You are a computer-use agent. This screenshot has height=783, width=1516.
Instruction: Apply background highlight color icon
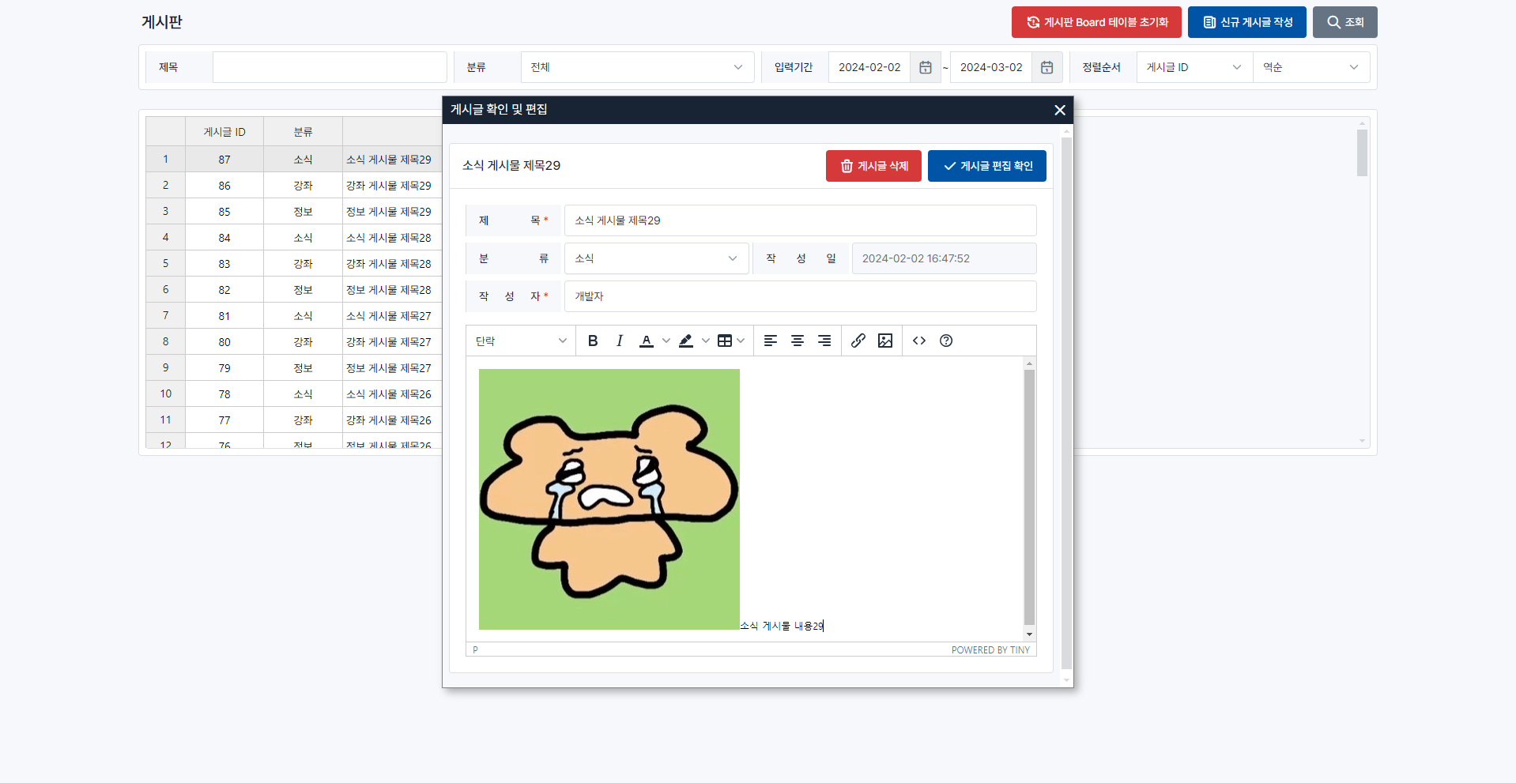(x=686, y=341)
